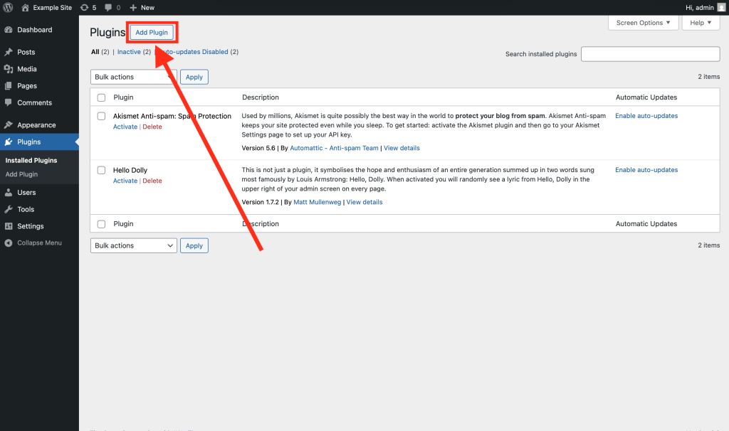
Task: Toggle the select-all checkbox in table header
Action: (x=101, y=97)
